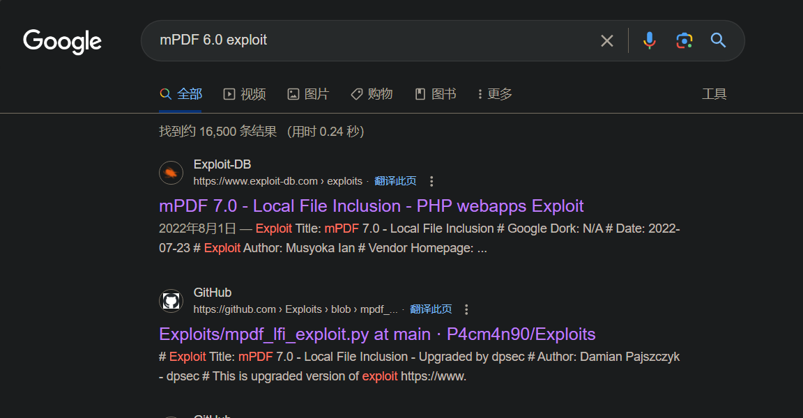The height and width of the screenshot is (418, 803).
Task: Click the GitHub octocat favicon
Action: point(171,301)
